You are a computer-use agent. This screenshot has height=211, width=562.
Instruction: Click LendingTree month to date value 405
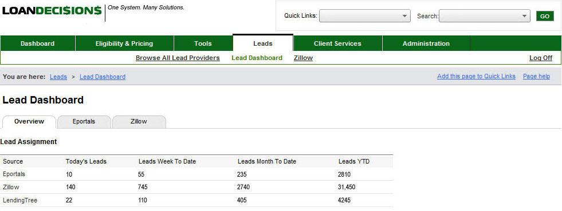(x=242, y=201)
